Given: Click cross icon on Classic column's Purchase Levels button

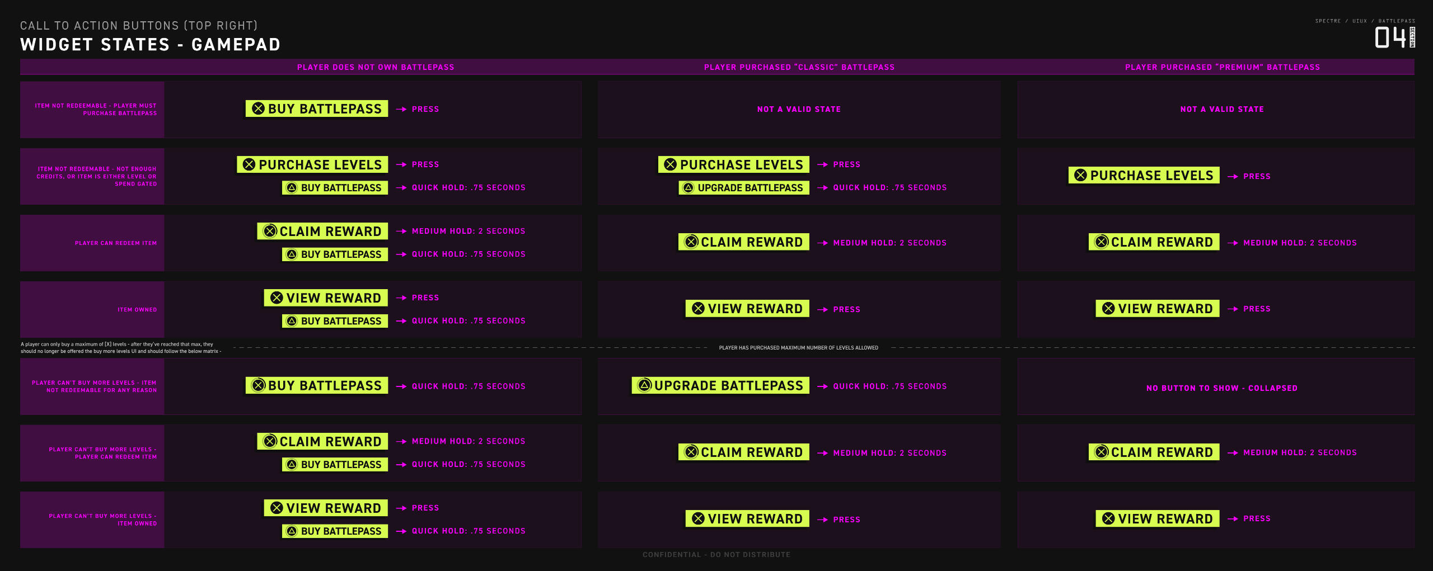Looking at the screenshot, I should (670, 165).
